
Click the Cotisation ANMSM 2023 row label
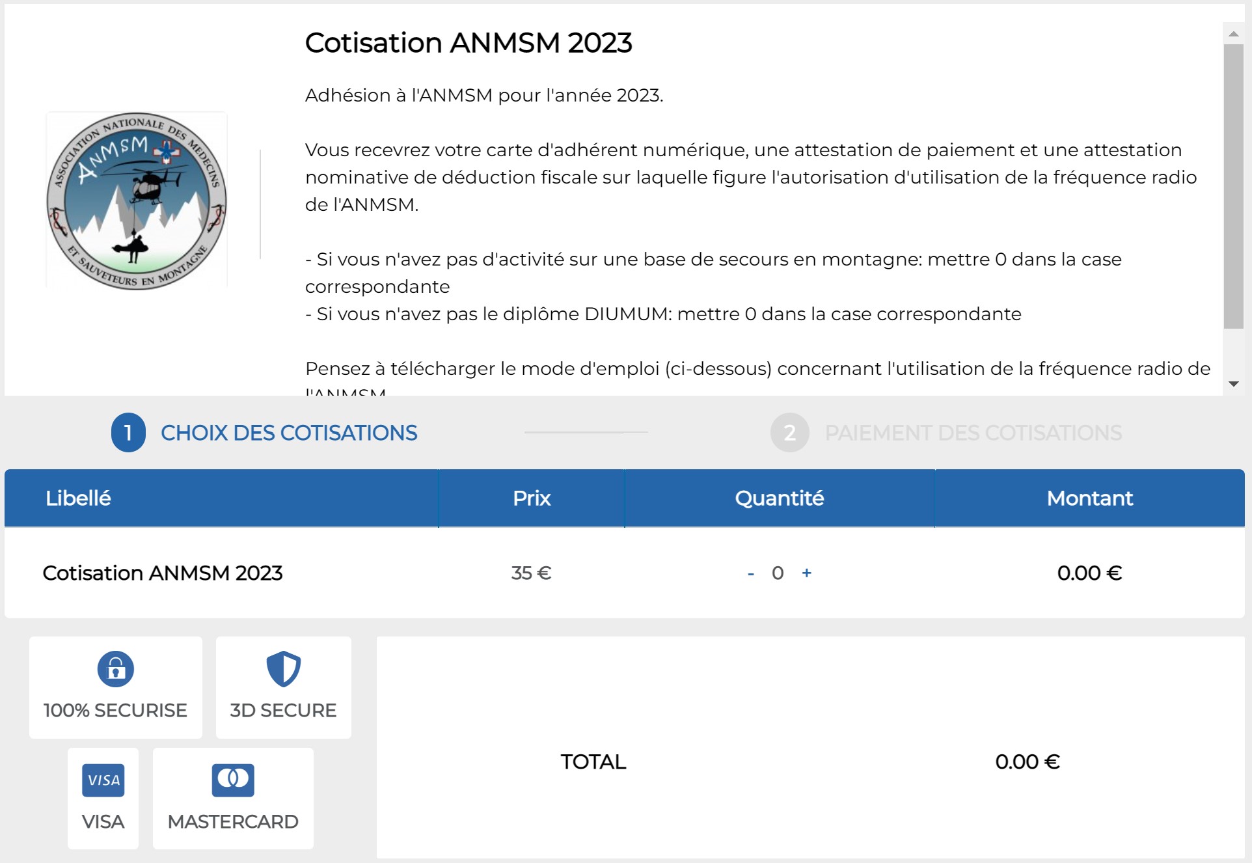(x=163, y=573)
